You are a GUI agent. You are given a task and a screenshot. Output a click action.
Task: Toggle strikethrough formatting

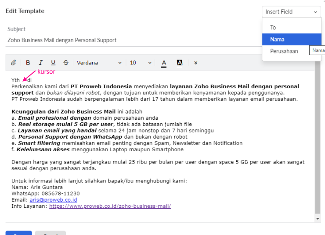(66, 62)
